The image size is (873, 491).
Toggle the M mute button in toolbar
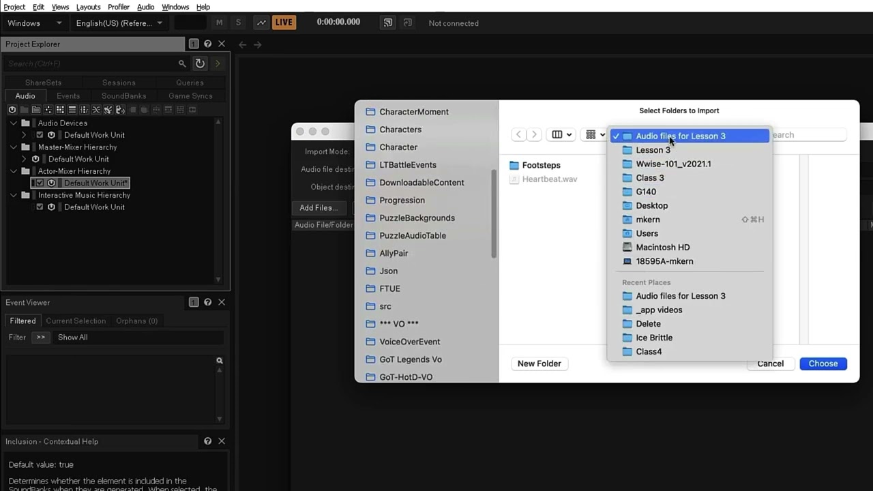coord(219,23)
